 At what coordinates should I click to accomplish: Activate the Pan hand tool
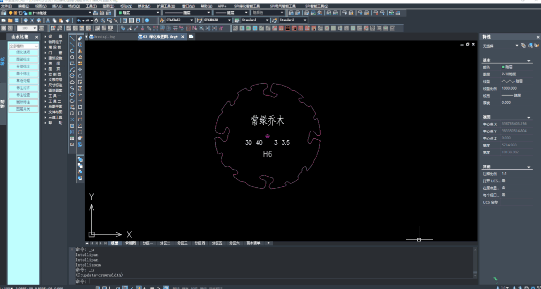[96, 21]
